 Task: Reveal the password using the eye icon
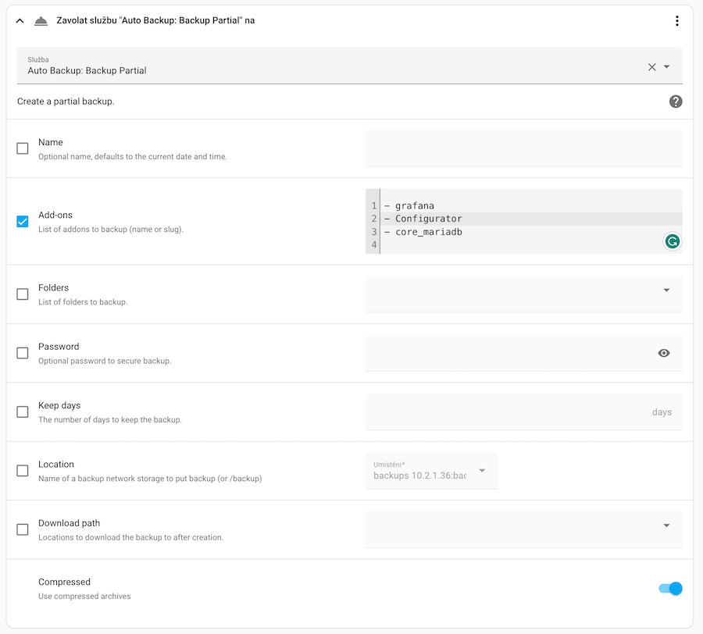pos(663,353)
